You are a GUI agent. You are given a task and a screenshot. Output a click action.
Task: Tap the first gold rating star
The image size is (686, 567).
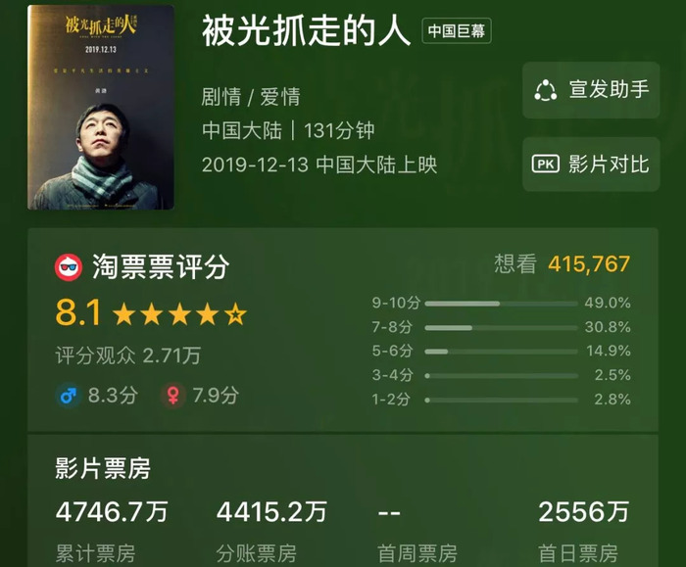point(124,314)
